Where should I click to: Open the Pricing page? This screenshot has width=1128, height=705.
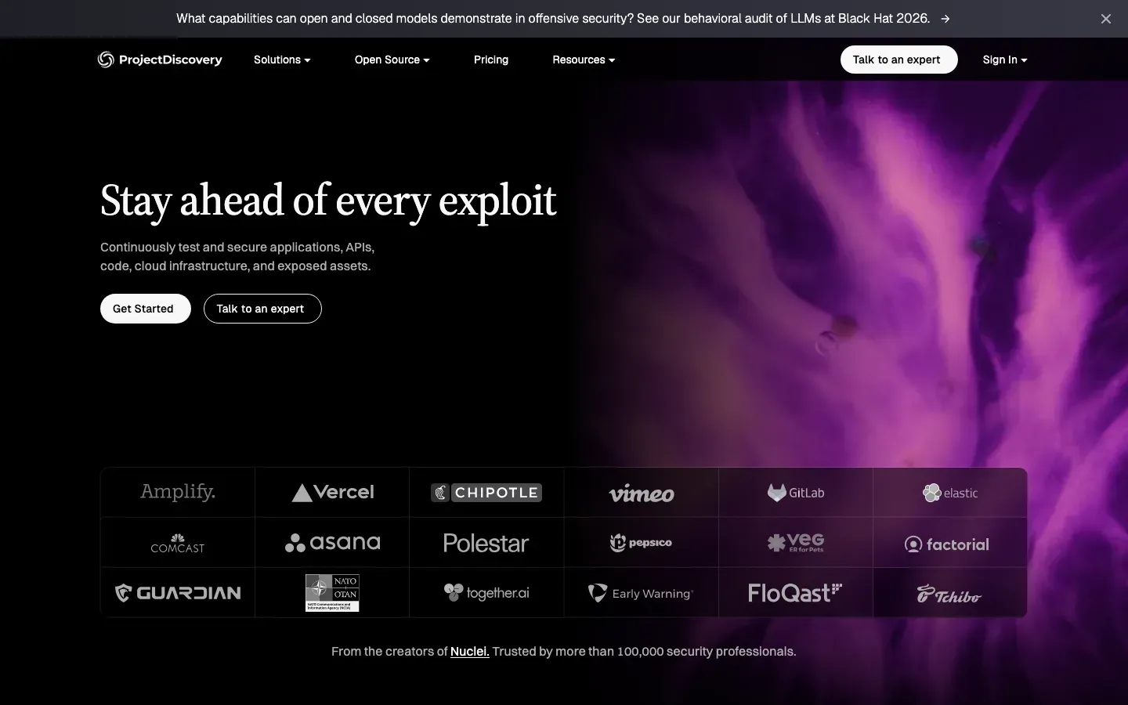point(491,60)
